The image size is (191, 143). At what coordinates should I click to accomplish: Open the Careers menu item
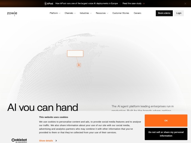pos(137,13)
